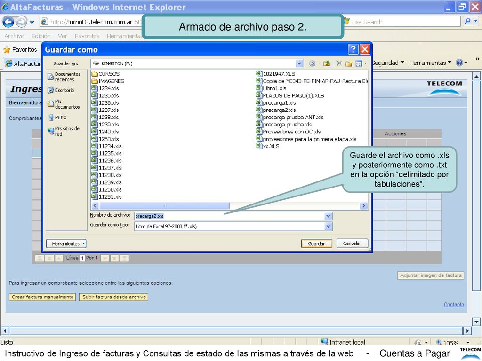Click the Cancelar button

pos(352,243)
